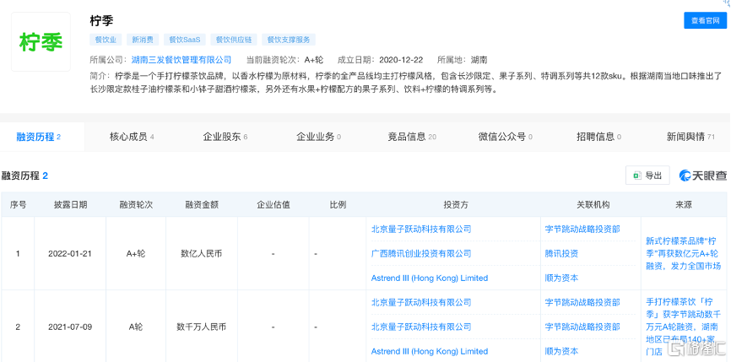Screen dimensions: 731x362
Task: Open news source about 数亿元A+轮融资
Action: coord(684,254)
